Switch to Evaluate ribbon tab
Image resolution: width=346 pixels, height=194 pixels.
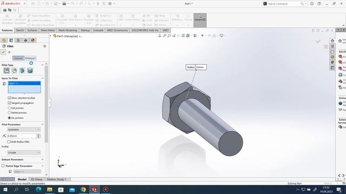(x=98, y=30)
